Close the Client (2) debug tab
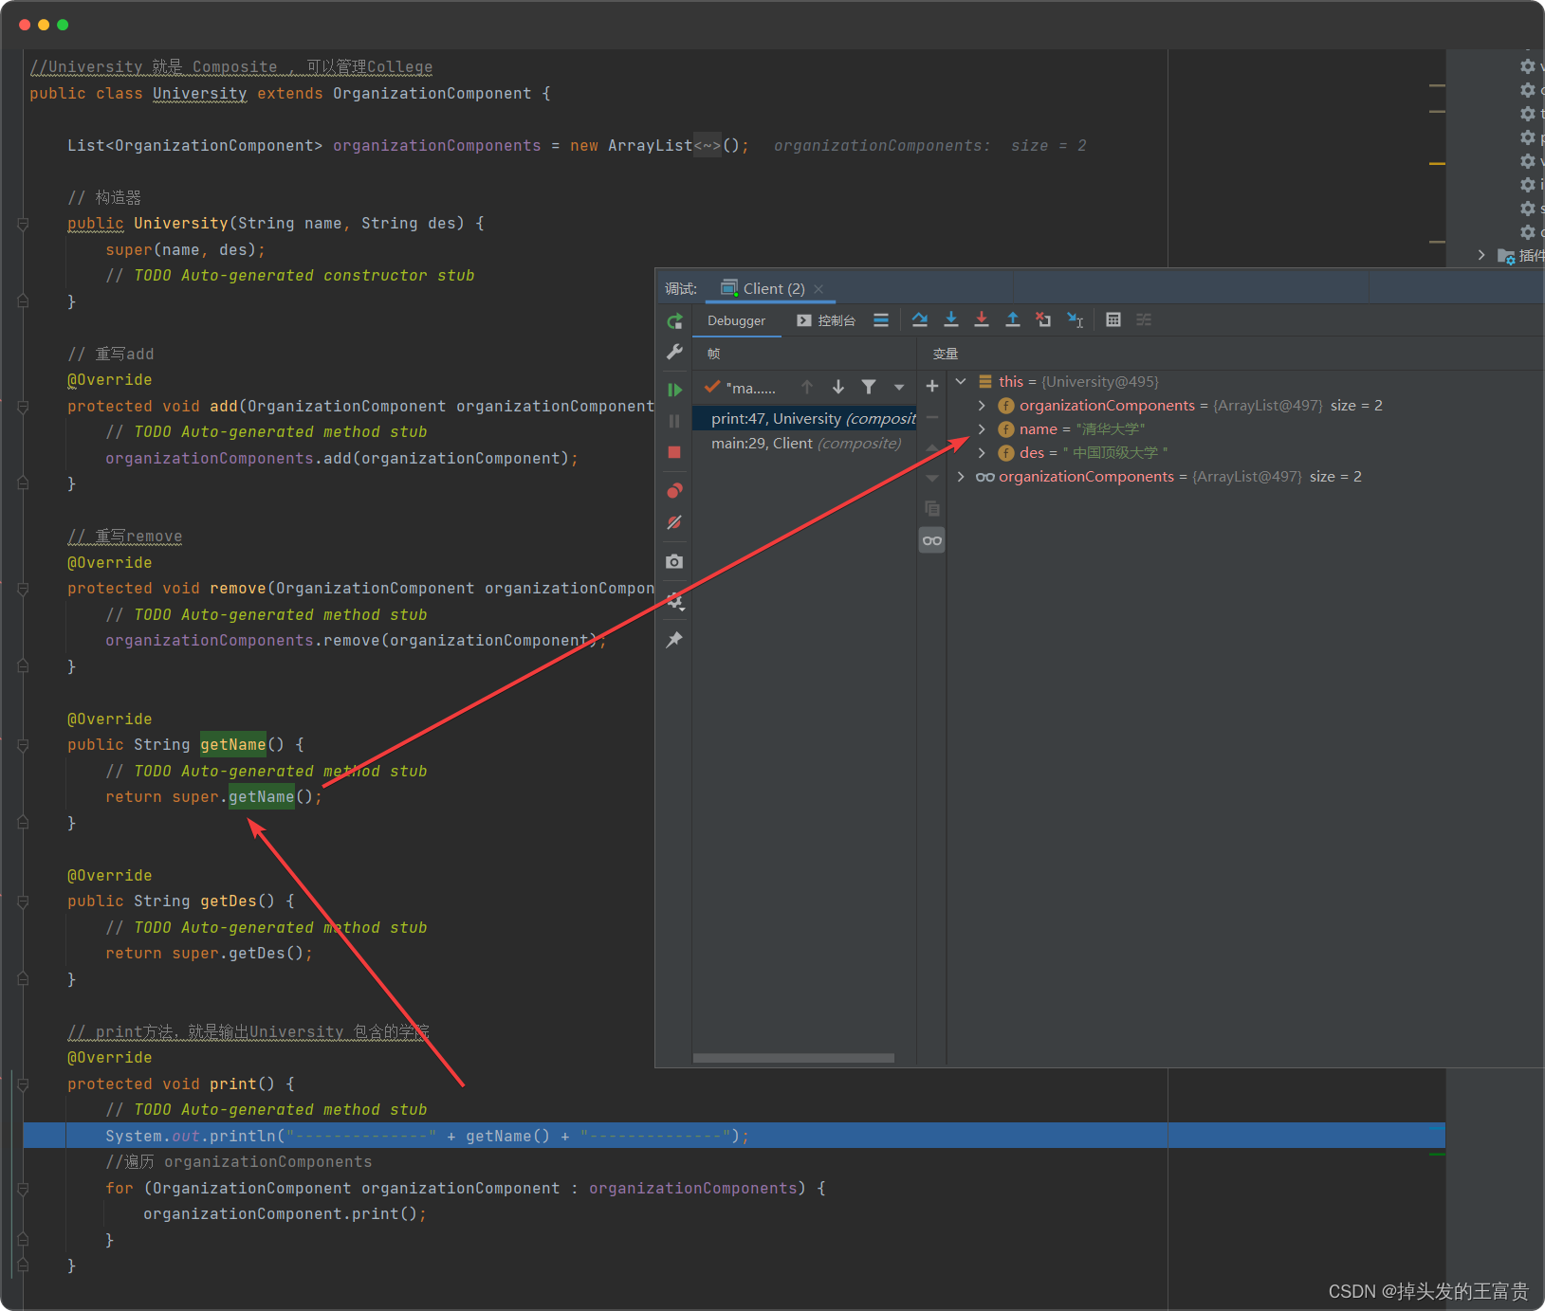This screenshot has height=1311, width=1545. (x=818, y=289)
